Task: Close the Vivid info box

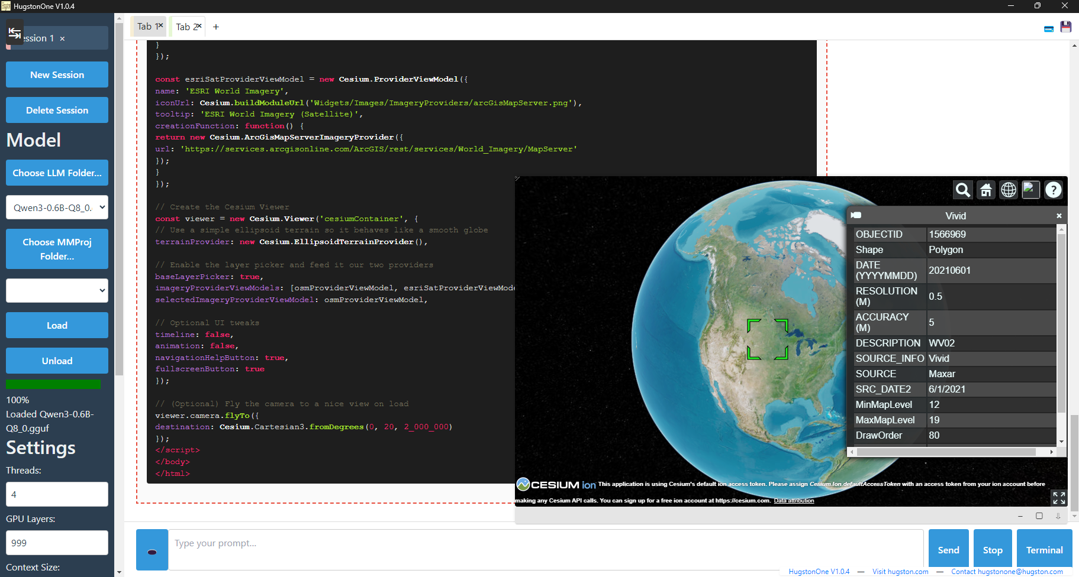Action: (1059, 216)
